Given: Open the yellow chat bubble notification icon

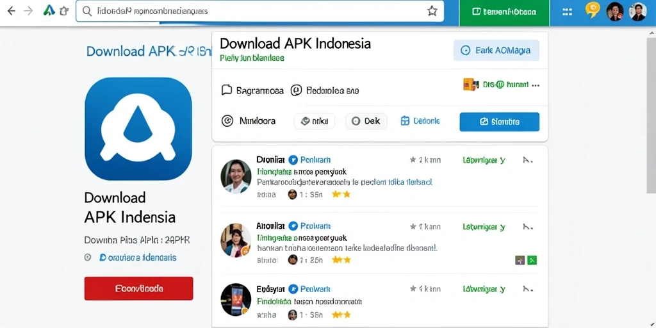Looking at the screenshot, I should pyautogui.click(x=592, y=10).
